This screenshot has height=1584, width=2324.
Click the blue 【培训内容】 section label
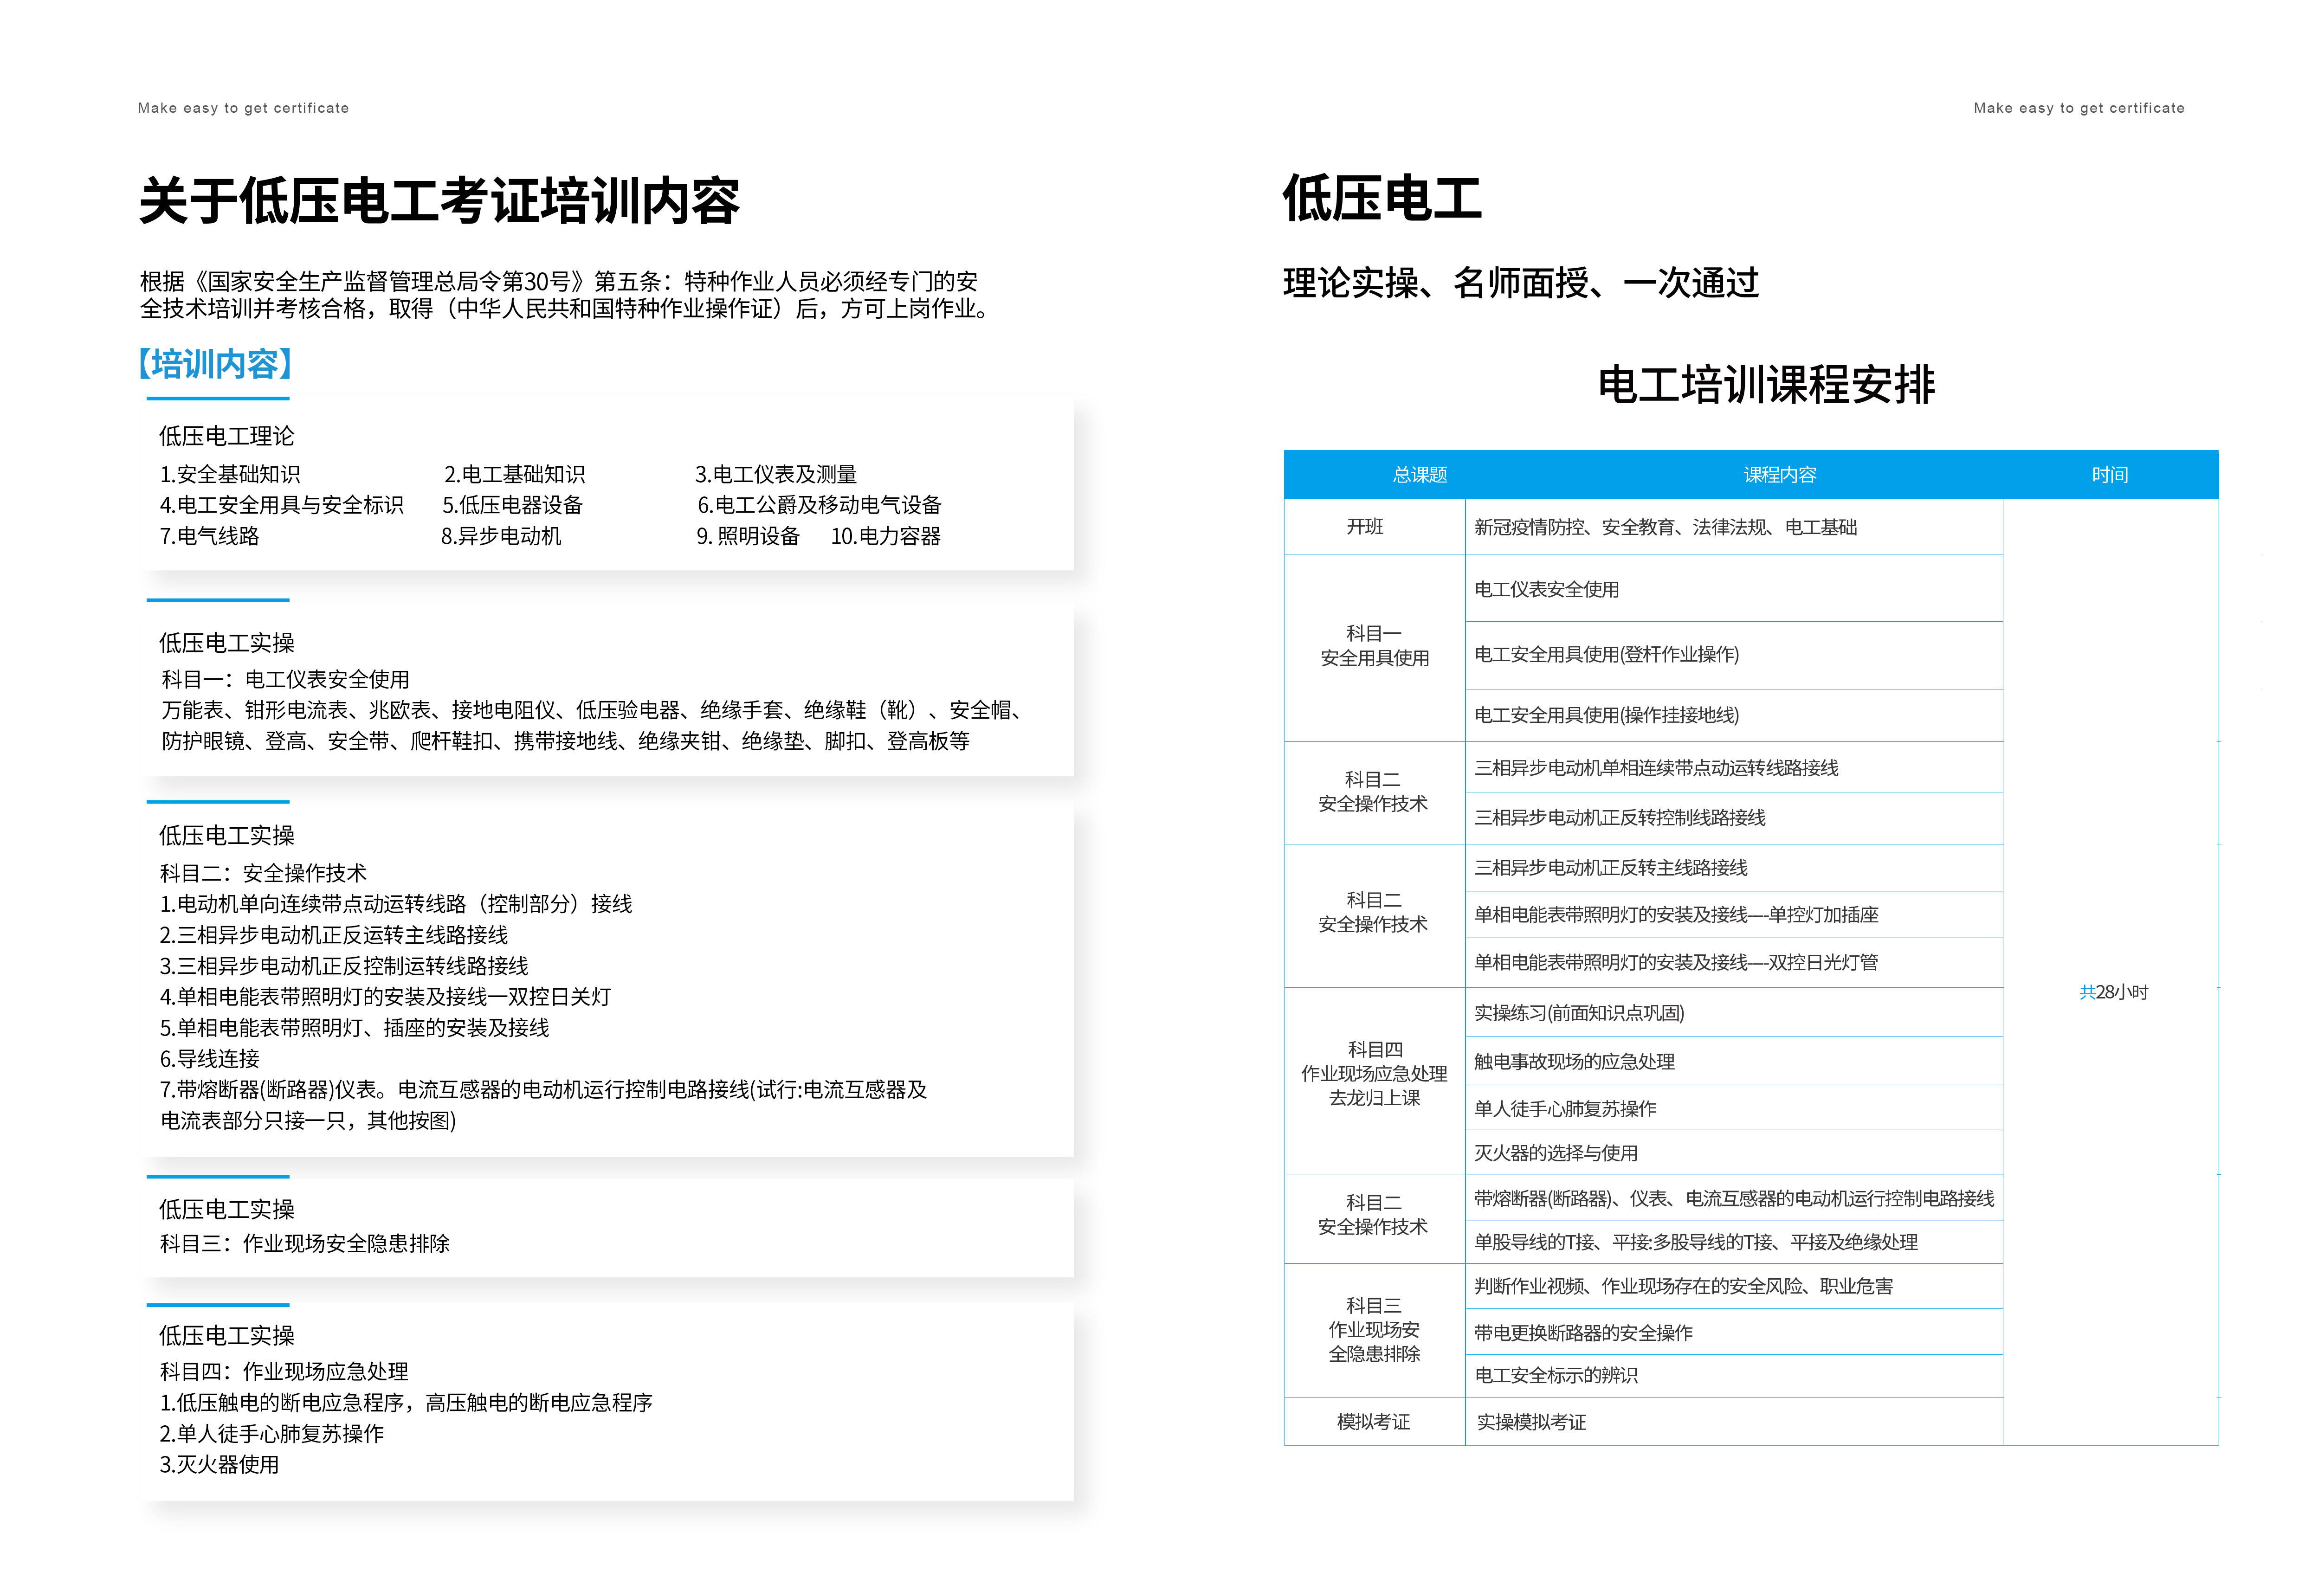pos(215,364)
